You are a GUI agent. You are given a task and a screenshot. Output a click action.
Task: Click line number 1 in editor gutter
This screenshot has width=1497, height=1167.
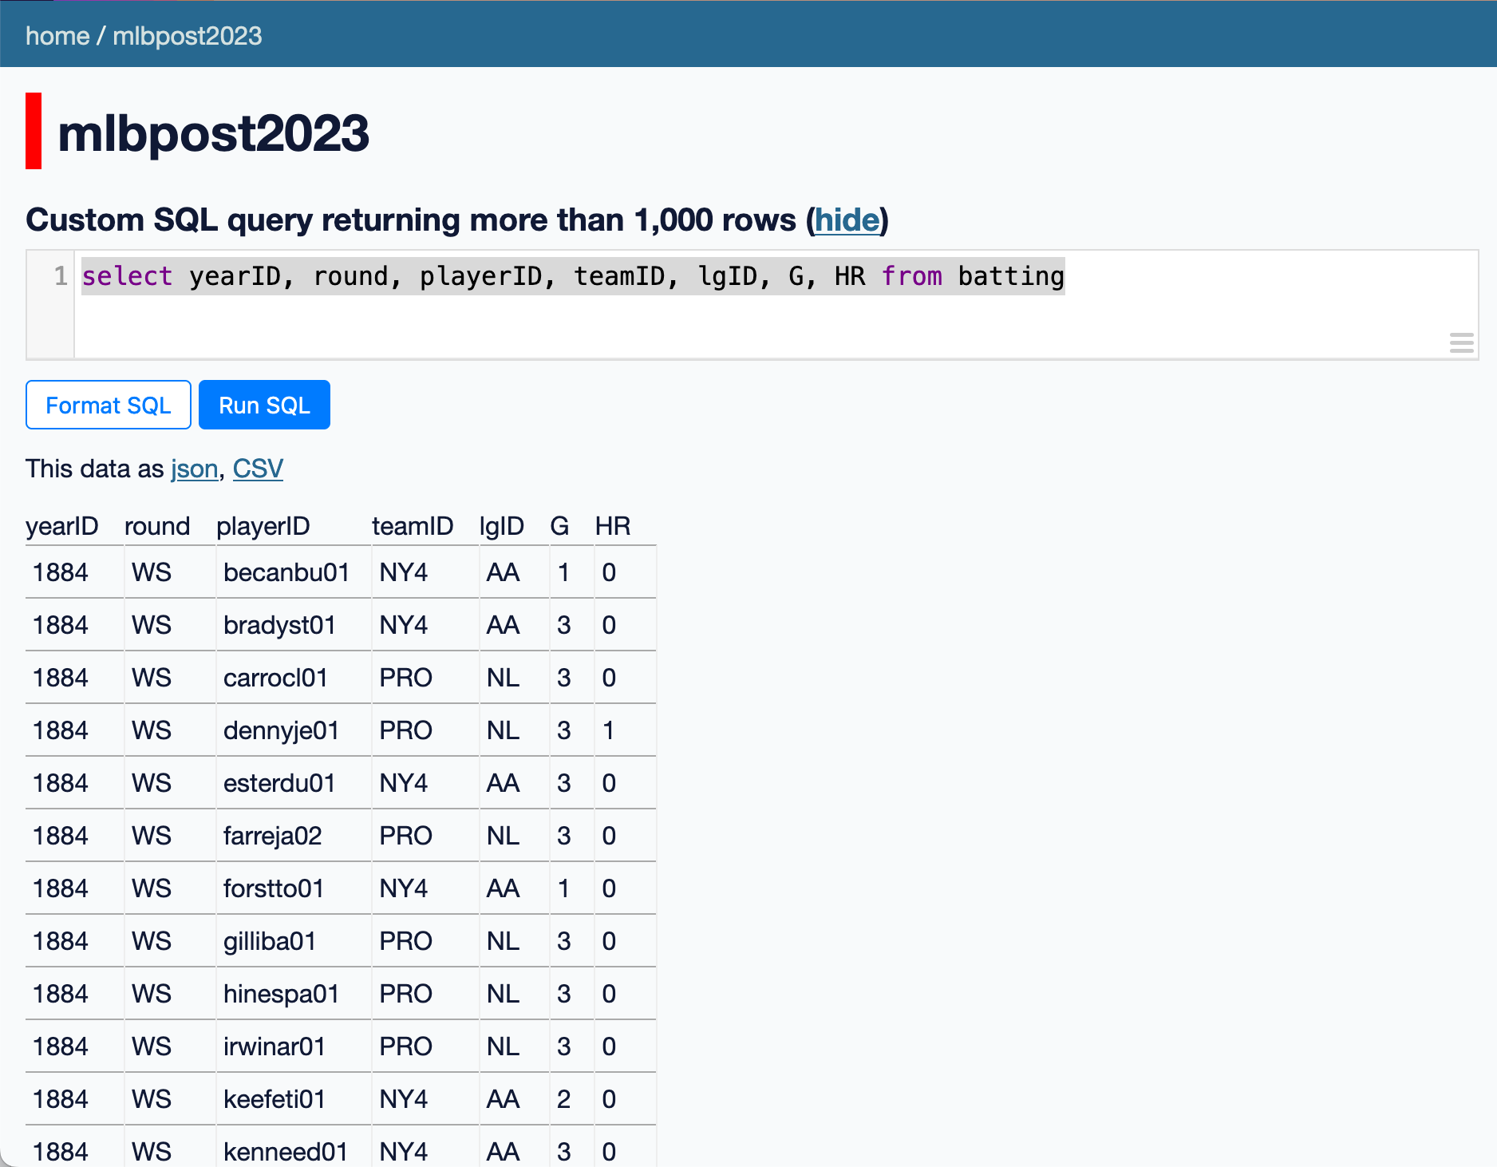click(61, 276)
